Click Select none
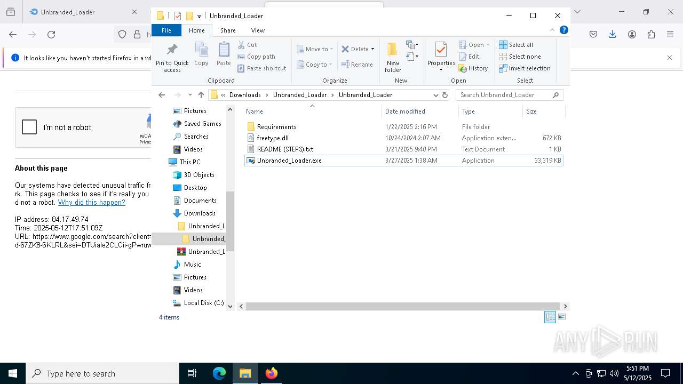The height and width of the screenshot is (384, 683). pos(520,57)
